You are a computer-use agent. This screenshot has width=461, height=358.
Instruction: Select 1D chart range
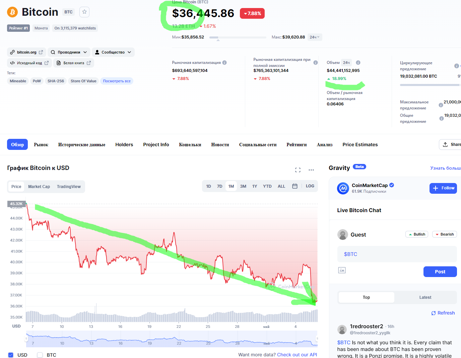click(208, 186)
